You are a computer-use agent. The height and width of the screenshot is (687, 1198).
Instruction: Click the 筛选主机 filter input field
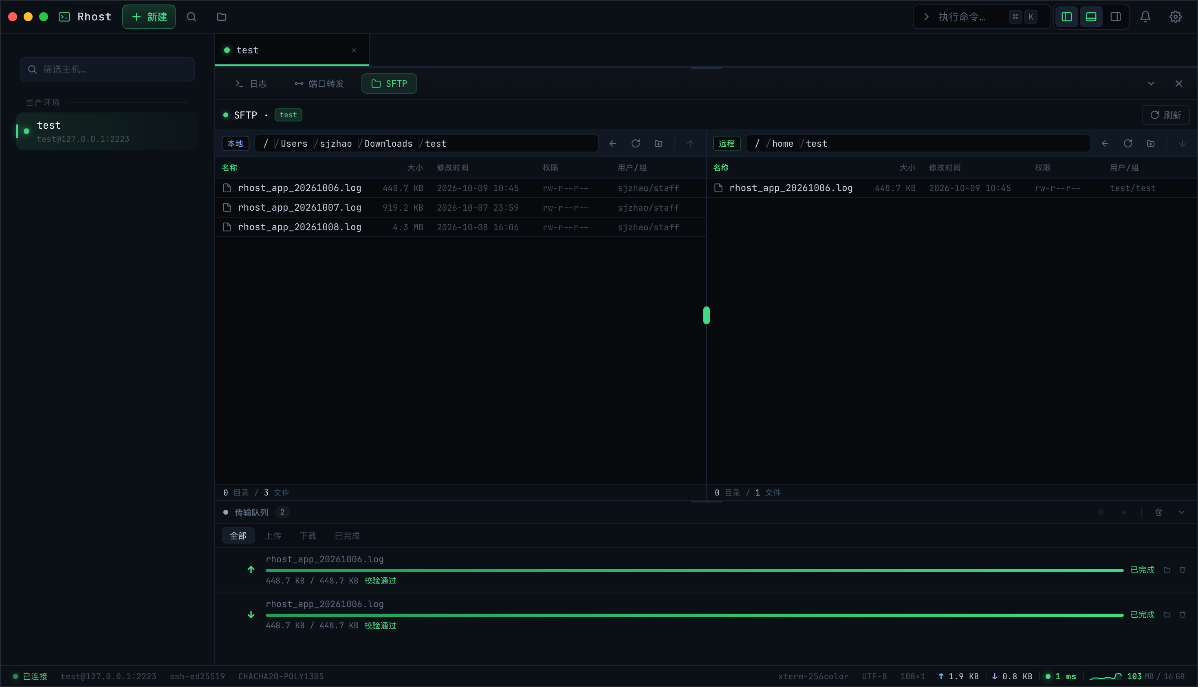[107, 69]
